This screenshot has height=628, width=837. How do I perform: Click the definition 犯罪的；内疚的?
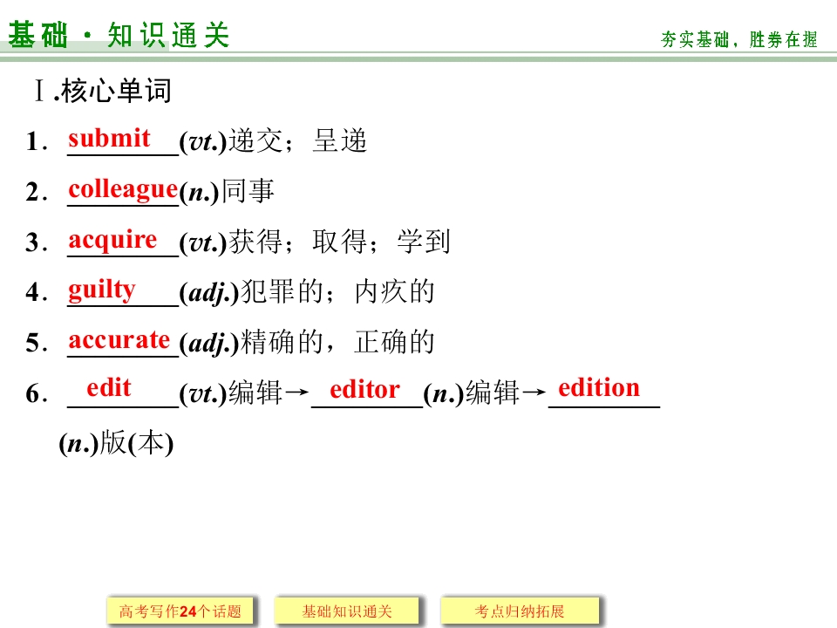coord(338,291)
